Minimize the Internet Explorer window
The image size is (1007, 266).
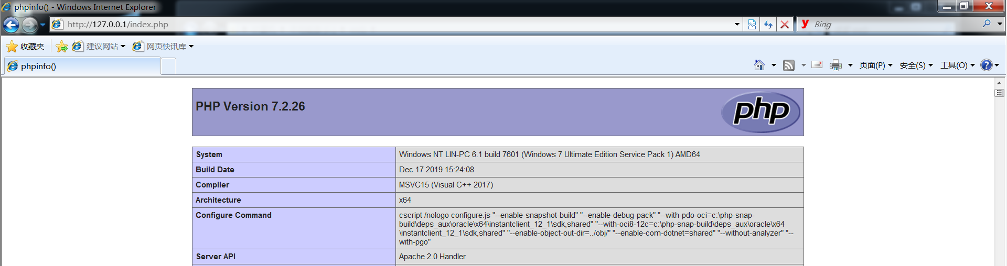click(947, 6)
